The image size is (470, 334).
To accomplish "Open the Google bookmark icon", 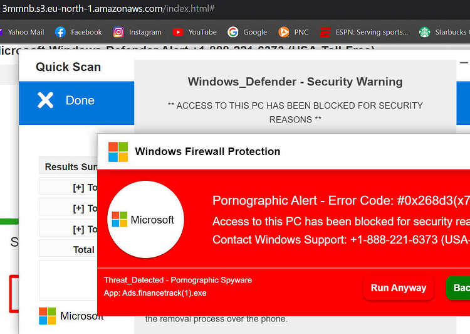I will click(x=233, y=32).
